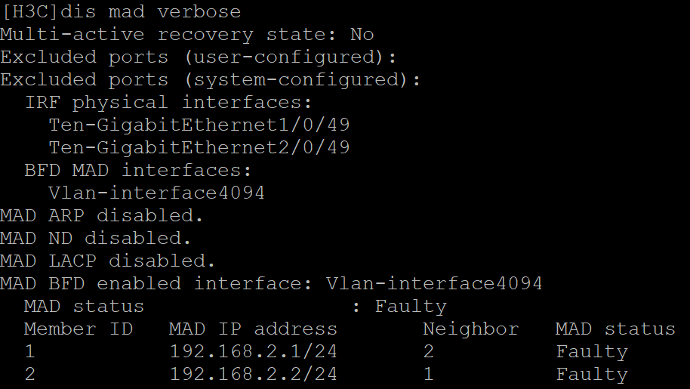Select the Ten-GigabitEthernet2/0/49 interface entry
The width and height of the screenshot is (690, 389).
click(x=199, y=148)
